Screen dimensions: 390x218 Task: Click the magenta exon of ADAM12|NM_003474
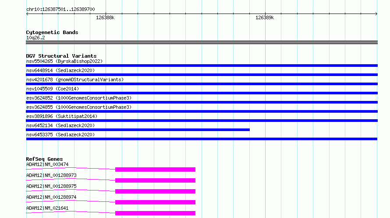(x=155, y=170)
